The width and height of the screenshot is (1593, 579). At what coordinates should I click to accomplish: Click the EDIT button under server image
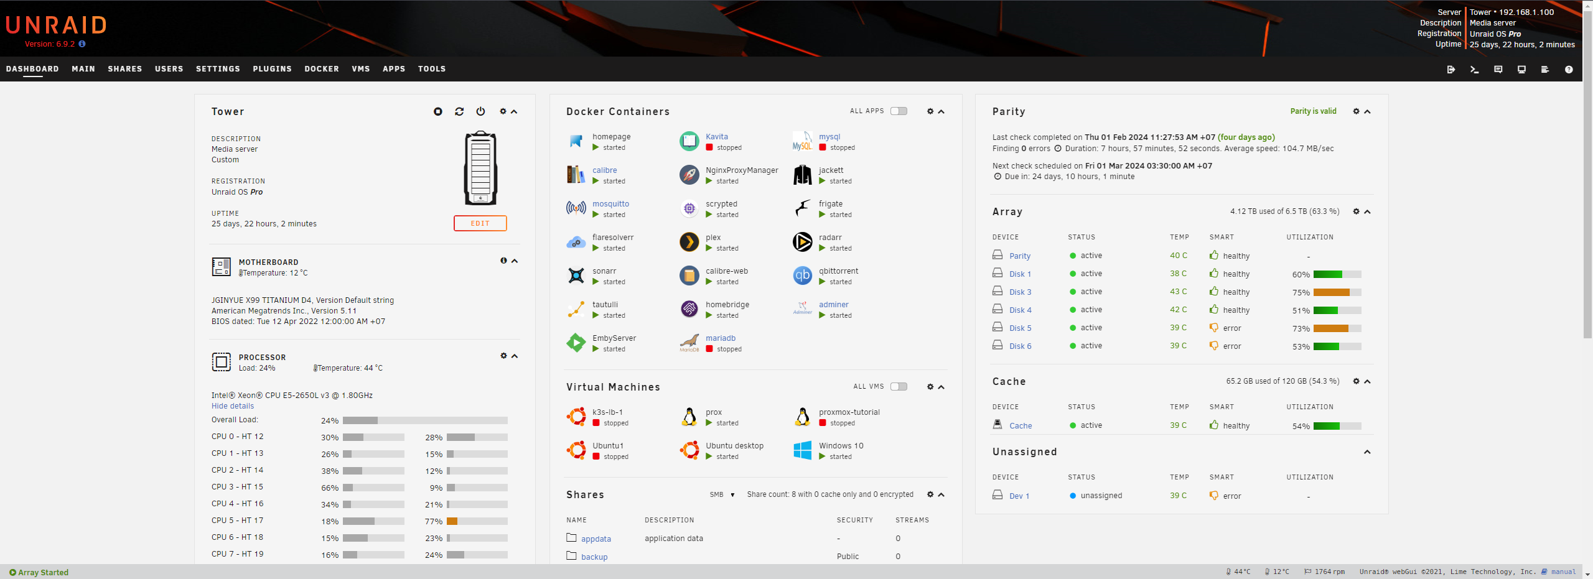pyautogui.click(x=480, y=223)
